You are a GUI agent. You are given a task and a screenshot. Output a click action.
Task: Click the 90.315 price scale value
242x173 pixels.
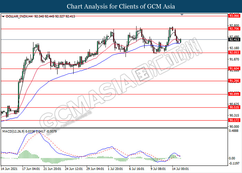[234, 115]
